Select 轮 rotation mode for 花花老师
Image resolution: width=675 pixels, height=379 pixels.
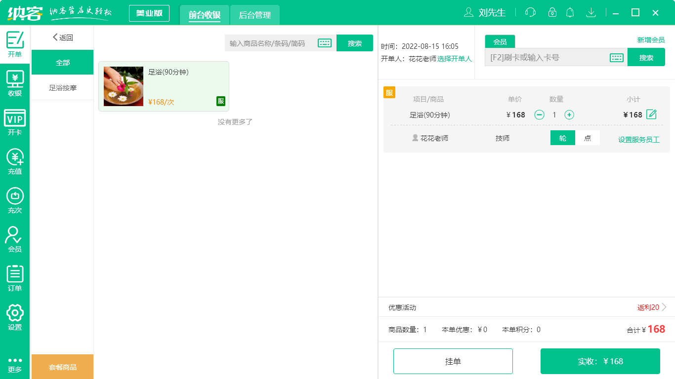[562, 138]
